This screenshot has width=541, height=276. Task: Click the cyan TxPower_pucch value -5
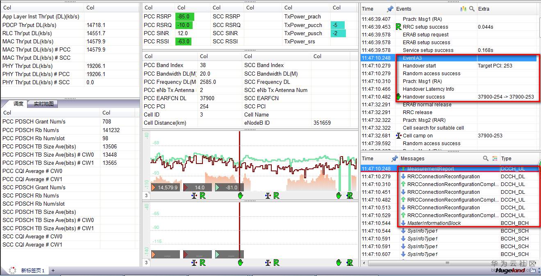click(x=338, y=25)
